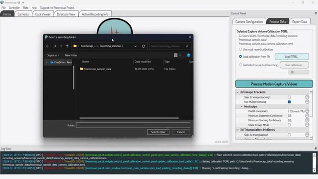
Task: Select Load calibration from file option
Action: (x=240, y=56)
